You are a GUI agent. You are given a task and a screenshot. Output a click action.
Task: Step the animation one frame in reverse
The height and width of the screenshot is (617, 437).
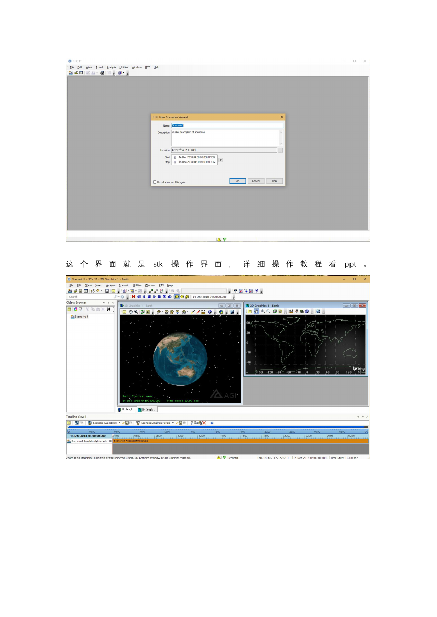click(x=139, y=297)
